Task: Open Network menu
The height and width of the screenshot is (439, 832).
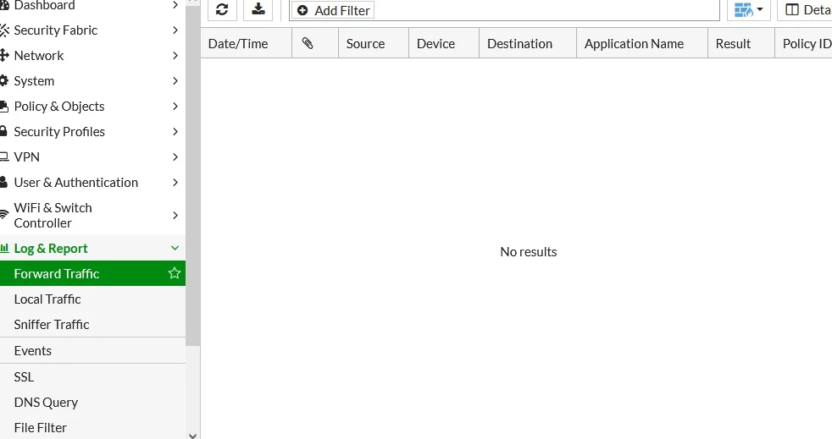Action: pos(93,56)
